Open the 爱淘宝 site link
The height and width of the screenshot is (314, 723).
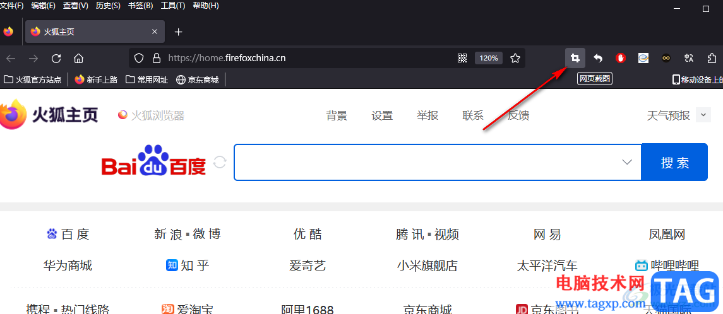(188, 309)
